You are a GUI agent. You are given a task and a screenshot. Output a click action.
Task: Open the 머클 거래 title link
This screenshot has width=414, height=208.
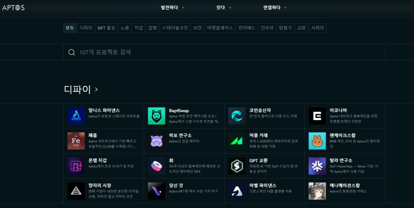[259, 135]
